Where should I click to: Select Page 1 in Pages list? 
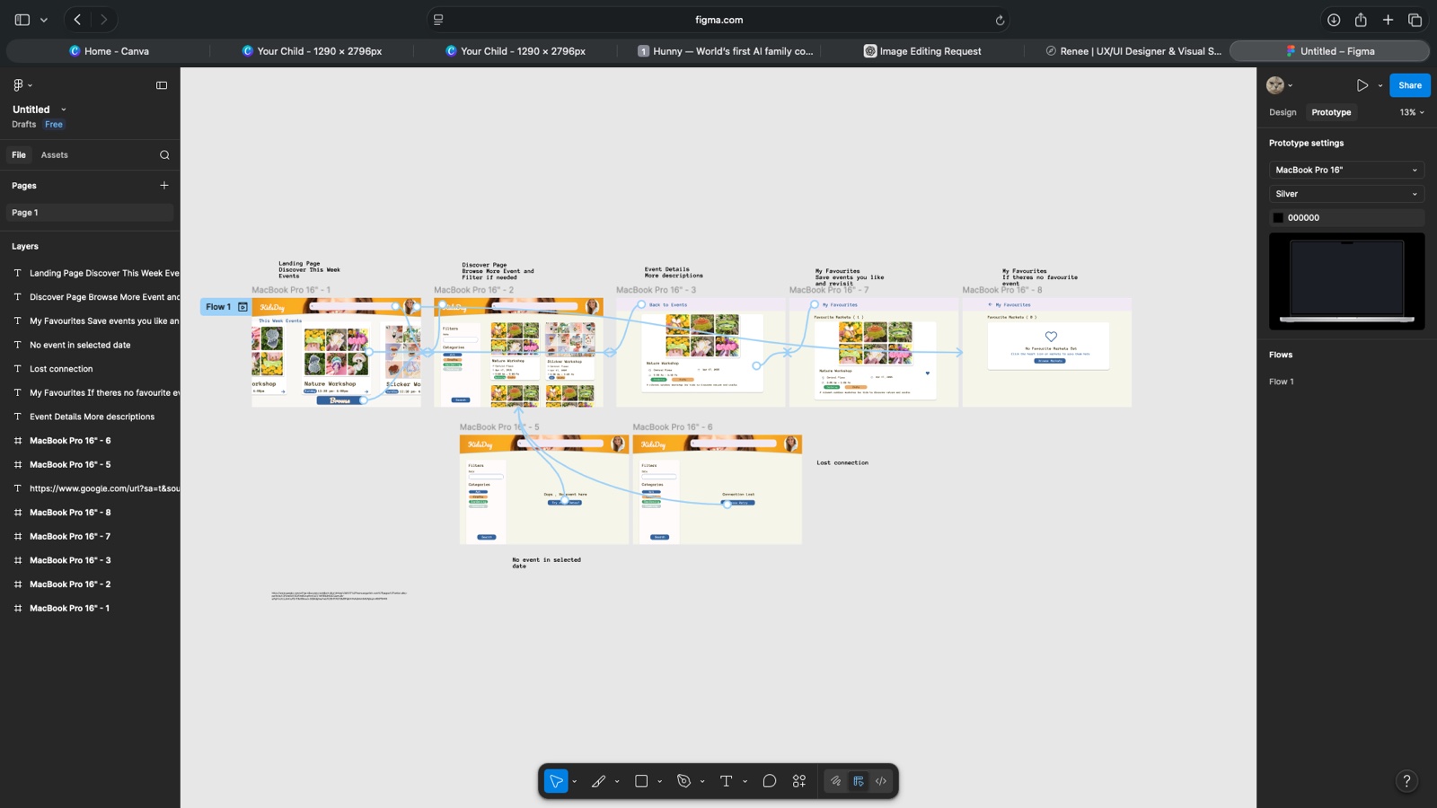(x=88, y=213)
